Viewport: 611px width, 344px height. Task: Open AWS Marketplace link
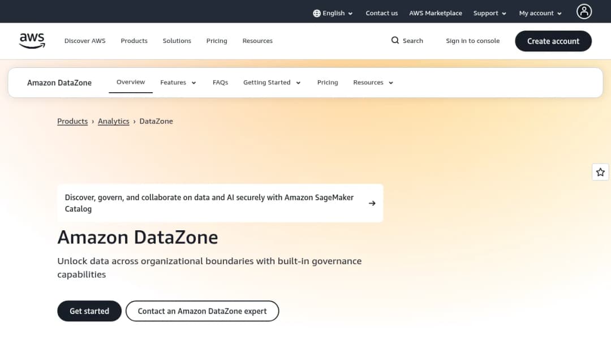[x=435, y=13]
